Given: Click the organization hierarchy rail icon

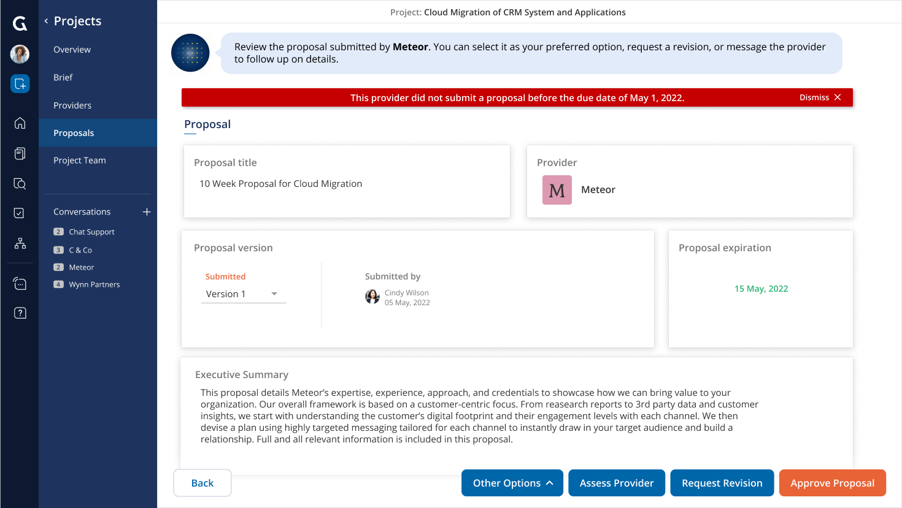Looking at the screenshot, I should pos(20,243).
